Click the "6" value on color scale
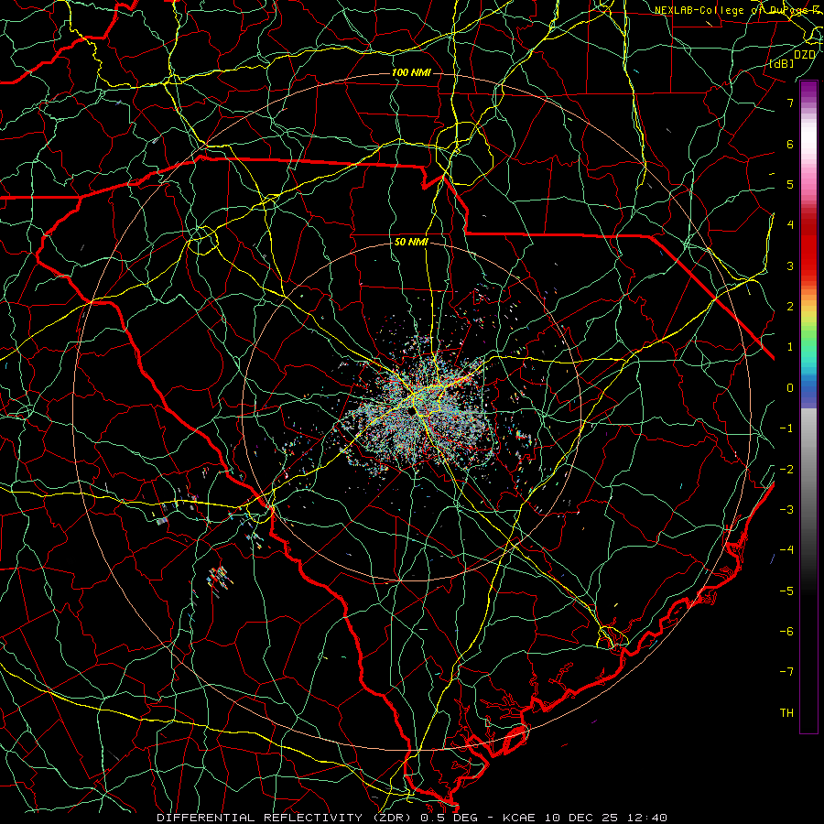Image resolution: width=824 pixels, height=824 pixels. (x=790, y=144)
